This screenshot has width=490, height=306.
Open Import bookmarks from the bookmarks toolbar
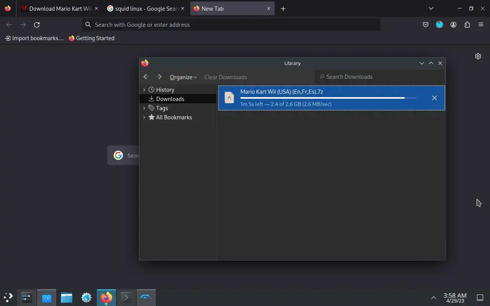point(34,38)
